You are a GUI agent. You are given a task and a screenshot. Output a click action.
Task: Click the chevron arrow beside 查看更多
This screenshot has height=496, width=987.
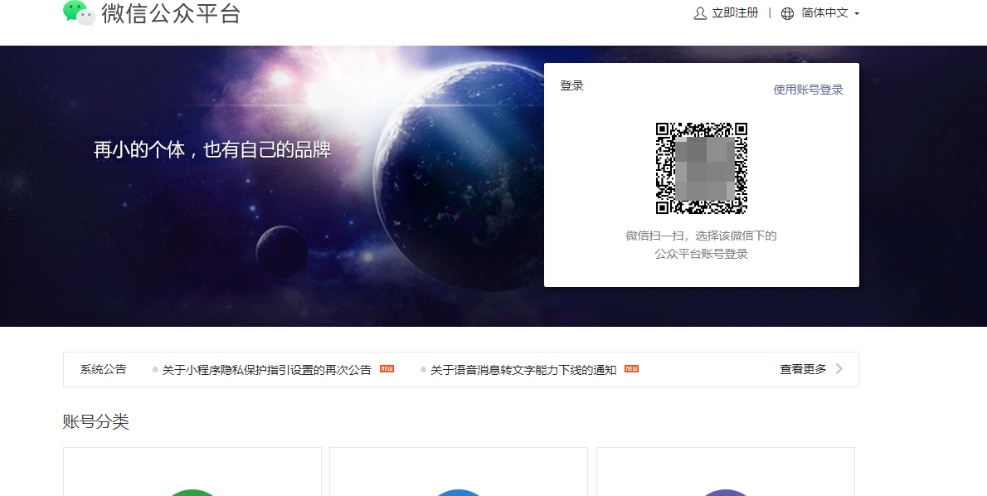pyautogui.click(x=839, y=369)
